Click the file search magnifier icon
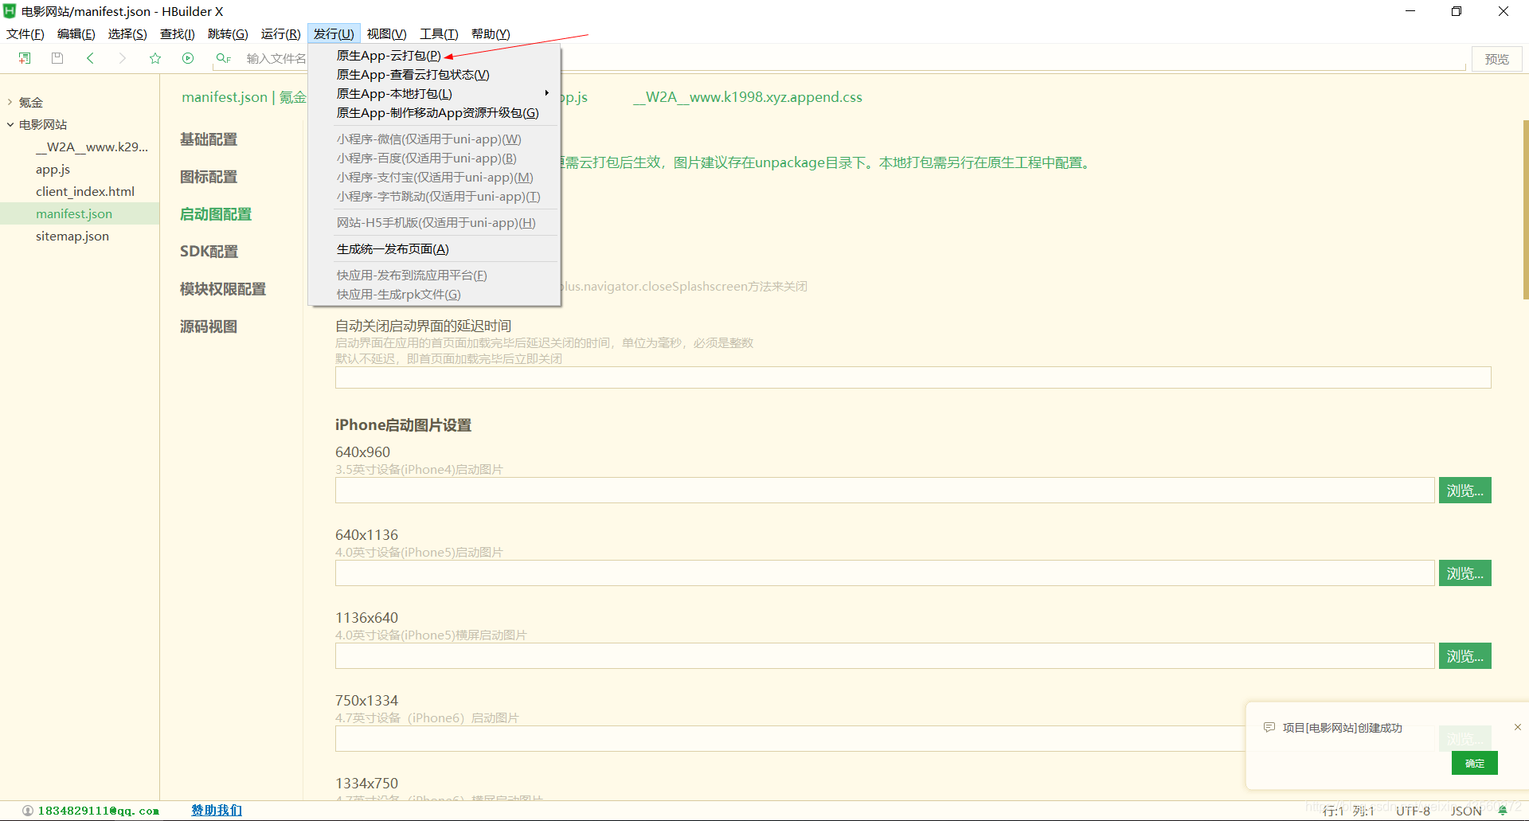The image size is (1529, 821). [x=223, y=58]
